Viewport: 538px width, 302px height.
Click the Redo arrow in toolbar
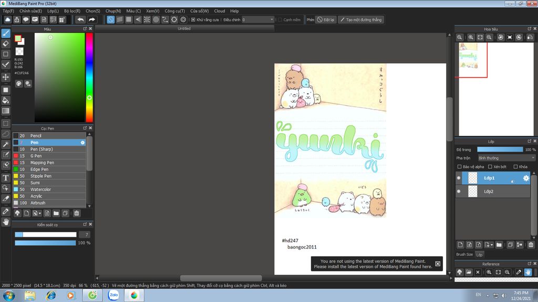click(91, 19)
